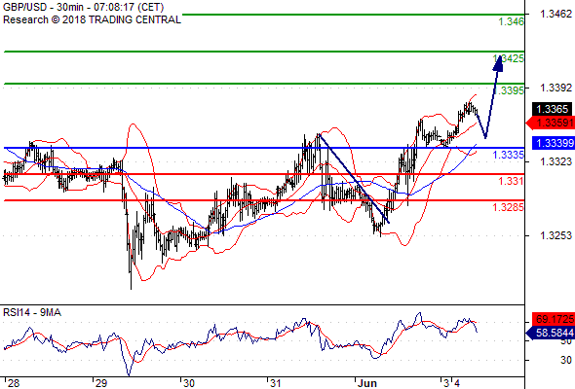Viewport: 575px width, 389px height.
Task: Click the Jun date marker on time axis
Action: click(367, 383)
